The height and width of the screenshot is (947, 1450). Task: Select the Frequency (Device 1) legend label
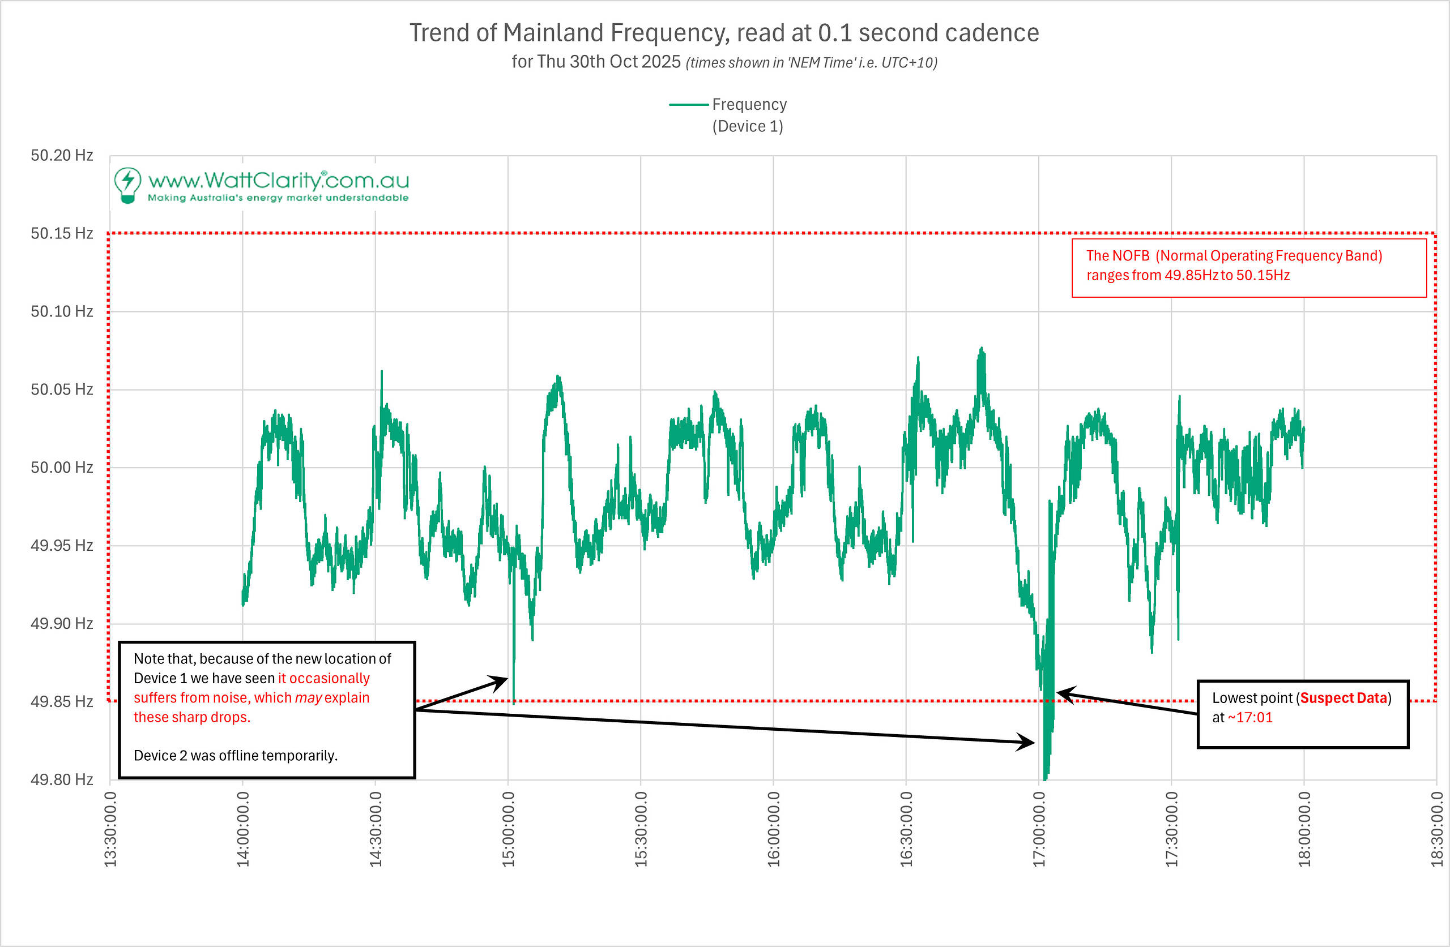tap(749, 115)
